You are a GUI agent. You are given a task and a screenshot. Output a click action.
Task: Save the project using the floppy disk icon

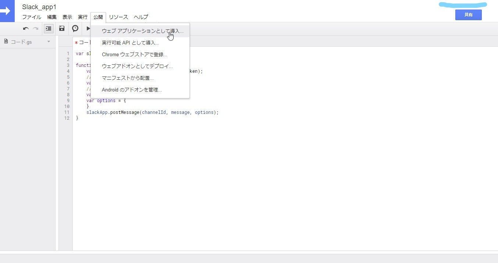(x=62, y=28)
